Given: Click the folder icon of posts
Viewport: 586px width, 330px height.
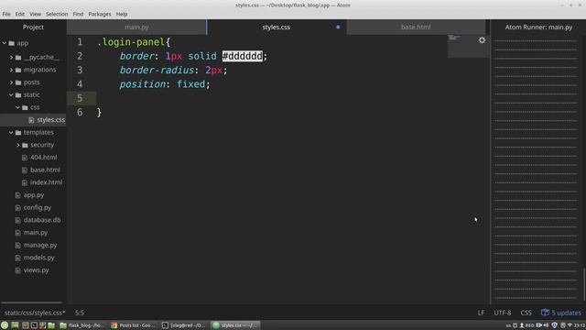Looking at the screenshot, I should pyautogui.click(x=18, y=82).
